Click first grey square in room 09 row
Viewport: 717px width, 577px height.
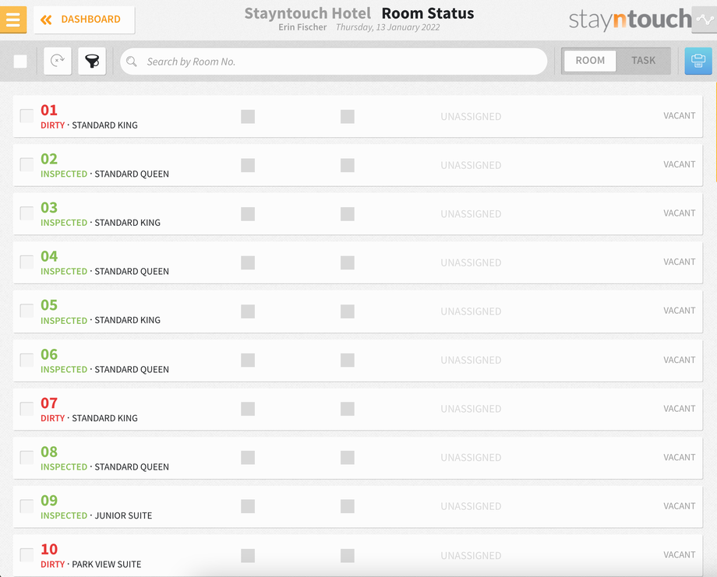(248, 506)
